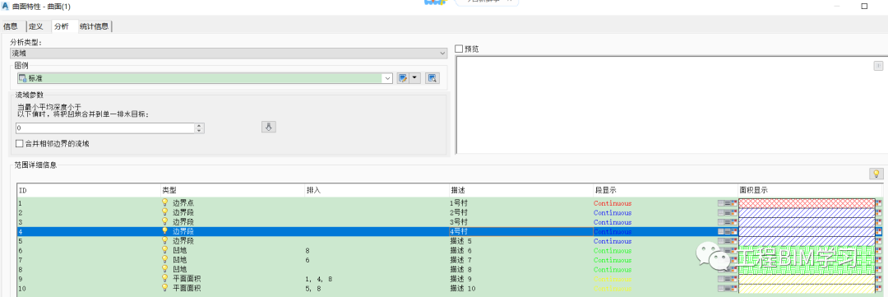Image resolution: width=888 pixels, height=297 pixels.
Task: Click the 段显示 column header
Action: (x=665, y=190)
